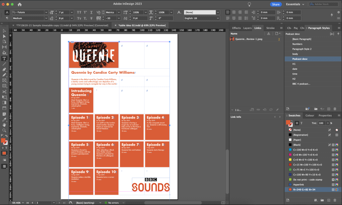Open control panel settings gear

pos(339,12)
